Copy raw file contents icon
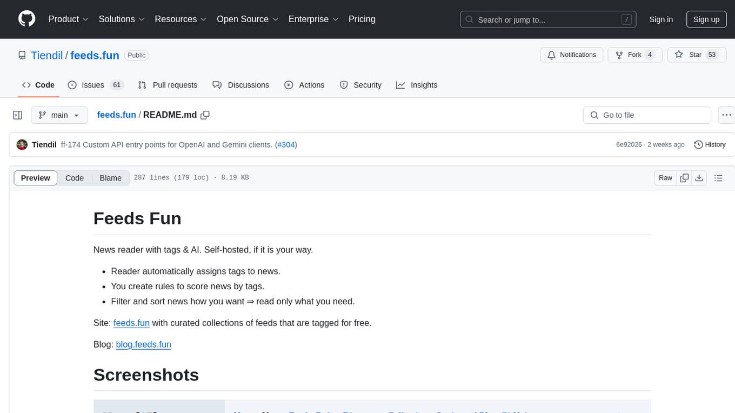Screen dimensions: 735x413 tap(684, 178)
